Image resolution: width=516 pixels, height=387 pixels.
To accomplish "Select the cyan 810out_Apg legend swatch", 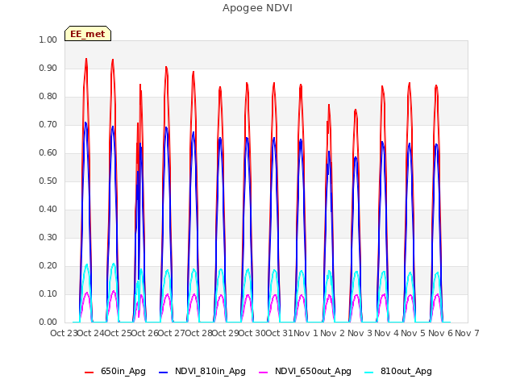I will 369,372.
